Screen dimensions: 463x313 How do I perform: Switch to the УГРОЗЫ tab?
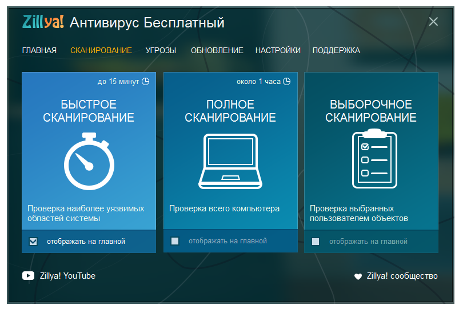pos(161,50)
